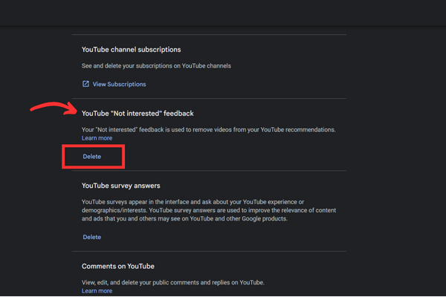This screenshot has height=297, width=446.
Task: Open Learn more under Comments on YouTube
Action: click(x=97, y=291)
